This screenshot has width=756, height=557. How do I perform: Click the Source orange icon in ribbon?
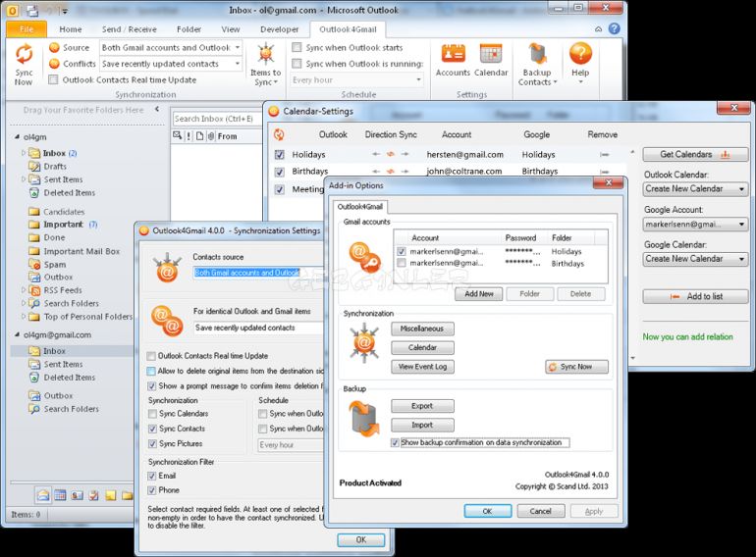(x=54, y=47)
